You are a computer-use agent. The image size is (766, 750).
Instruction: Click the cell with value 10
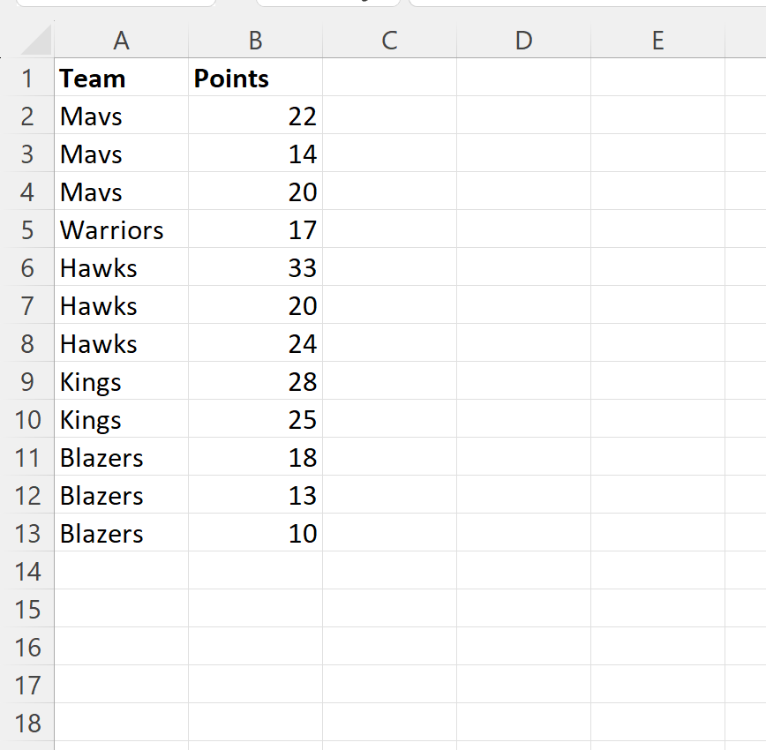pos(255,533)
